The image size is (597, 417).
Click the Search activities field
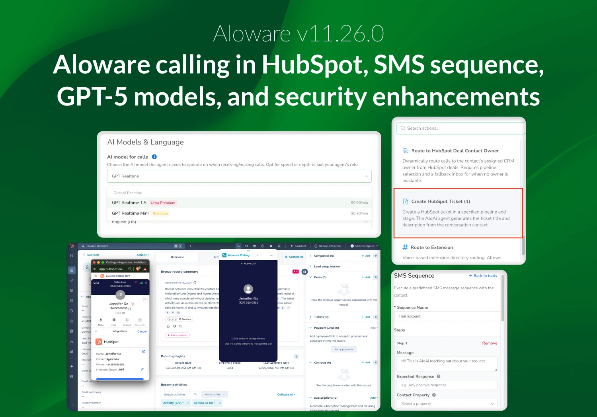pos(179,395)
